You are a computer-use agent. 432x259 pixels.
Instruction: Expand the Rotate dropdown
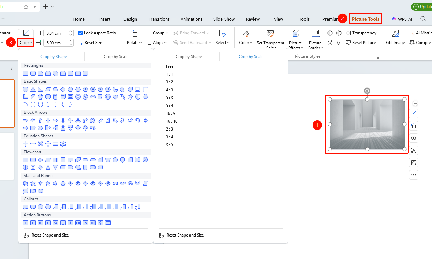[x=134, y=43]
